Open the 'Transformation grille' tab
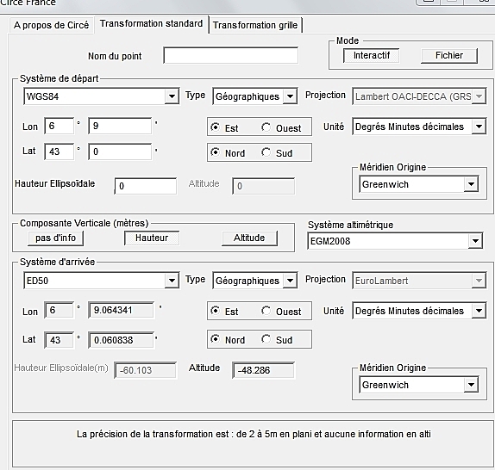Image resolution: width=495 pixels, height=470 pixels. 255,25
